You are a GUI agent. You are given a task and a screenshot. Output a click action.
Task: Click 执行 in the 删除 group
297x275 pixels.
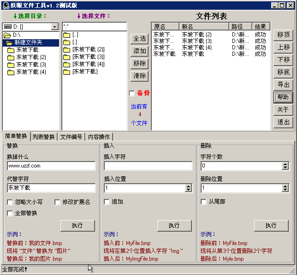(271, 226)
